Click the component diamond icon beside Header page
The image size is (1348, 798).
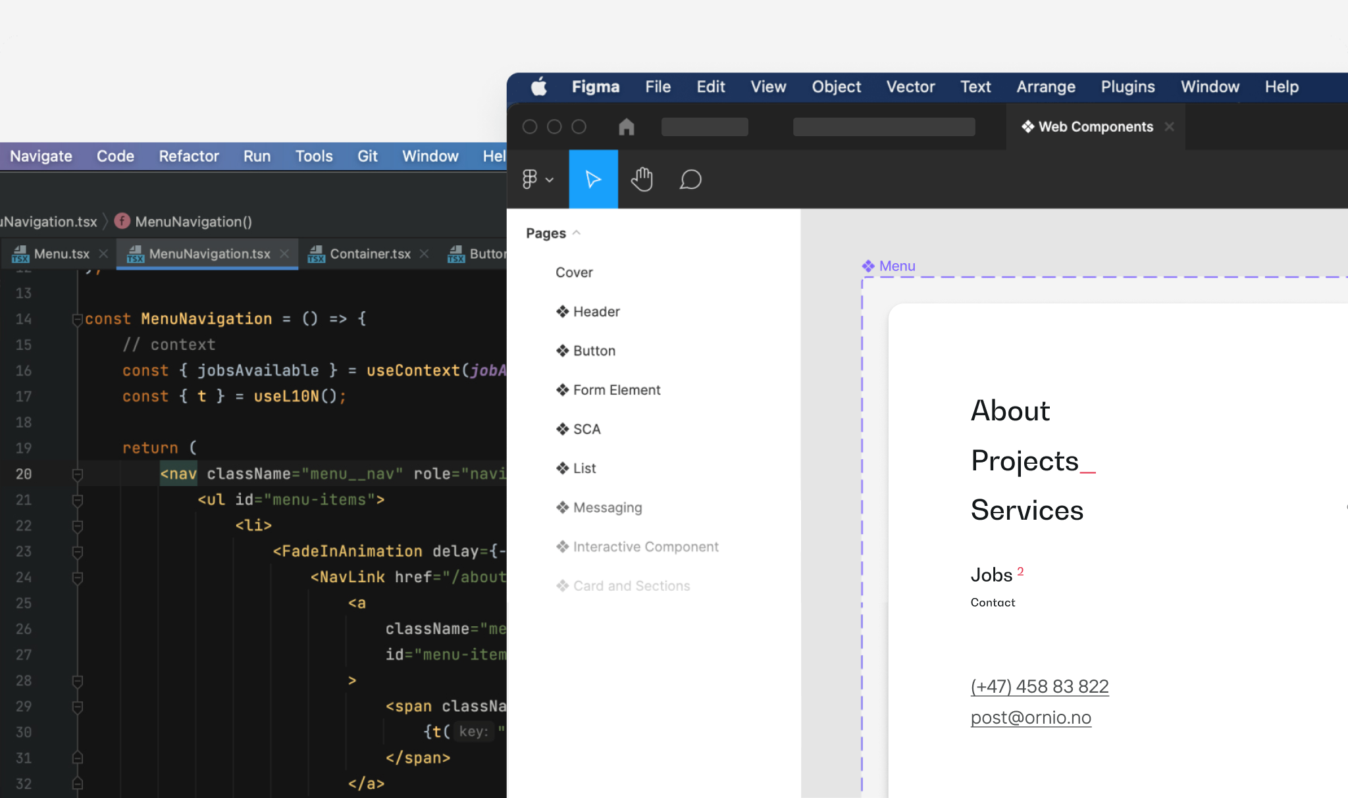pyautogui.click(x=561, y=311)
